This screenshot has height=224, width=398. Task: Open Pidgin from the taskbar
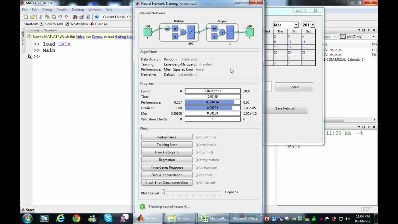pyautogui.click(x=124, y=218)
